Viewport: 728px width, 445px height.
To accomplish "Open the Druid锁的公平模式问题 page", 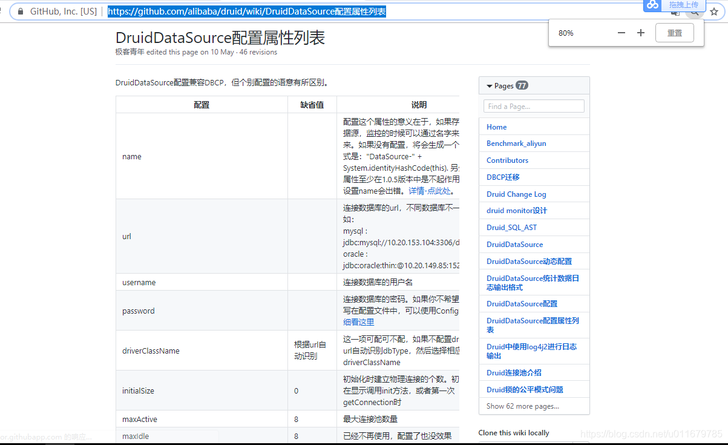I will pyautogui.click(x=525, y=390).
